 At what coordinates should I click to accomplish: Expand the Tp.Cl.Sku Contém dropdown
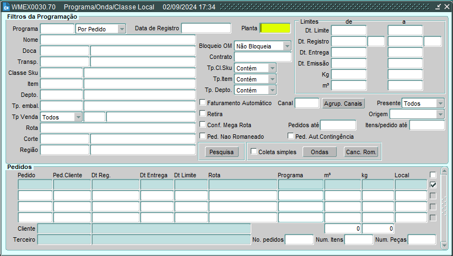272,68
